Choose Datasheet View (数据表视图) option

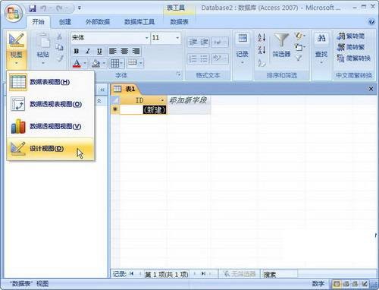(50, 82)
